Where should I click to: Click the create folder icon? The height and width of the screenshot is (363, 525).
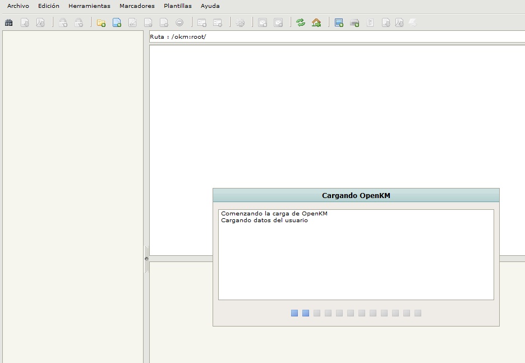coord(101,23)
